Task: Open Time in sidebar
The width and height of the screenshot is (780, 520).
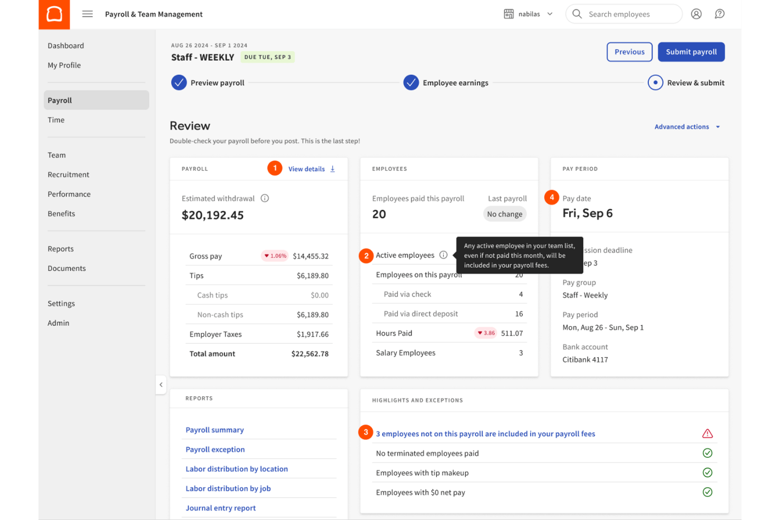Action: tap(56, 120)
